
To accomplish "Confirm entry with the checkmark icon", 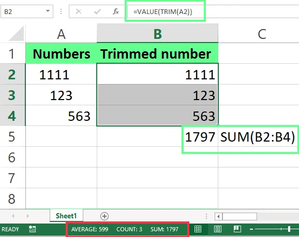I will pyautogui.click(x=97, y=11).
